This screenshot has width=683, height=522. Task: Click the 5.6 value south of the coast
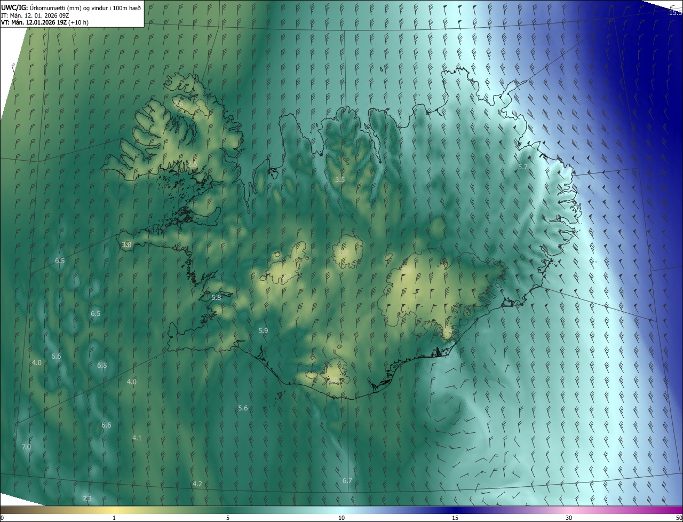(243, 408)
